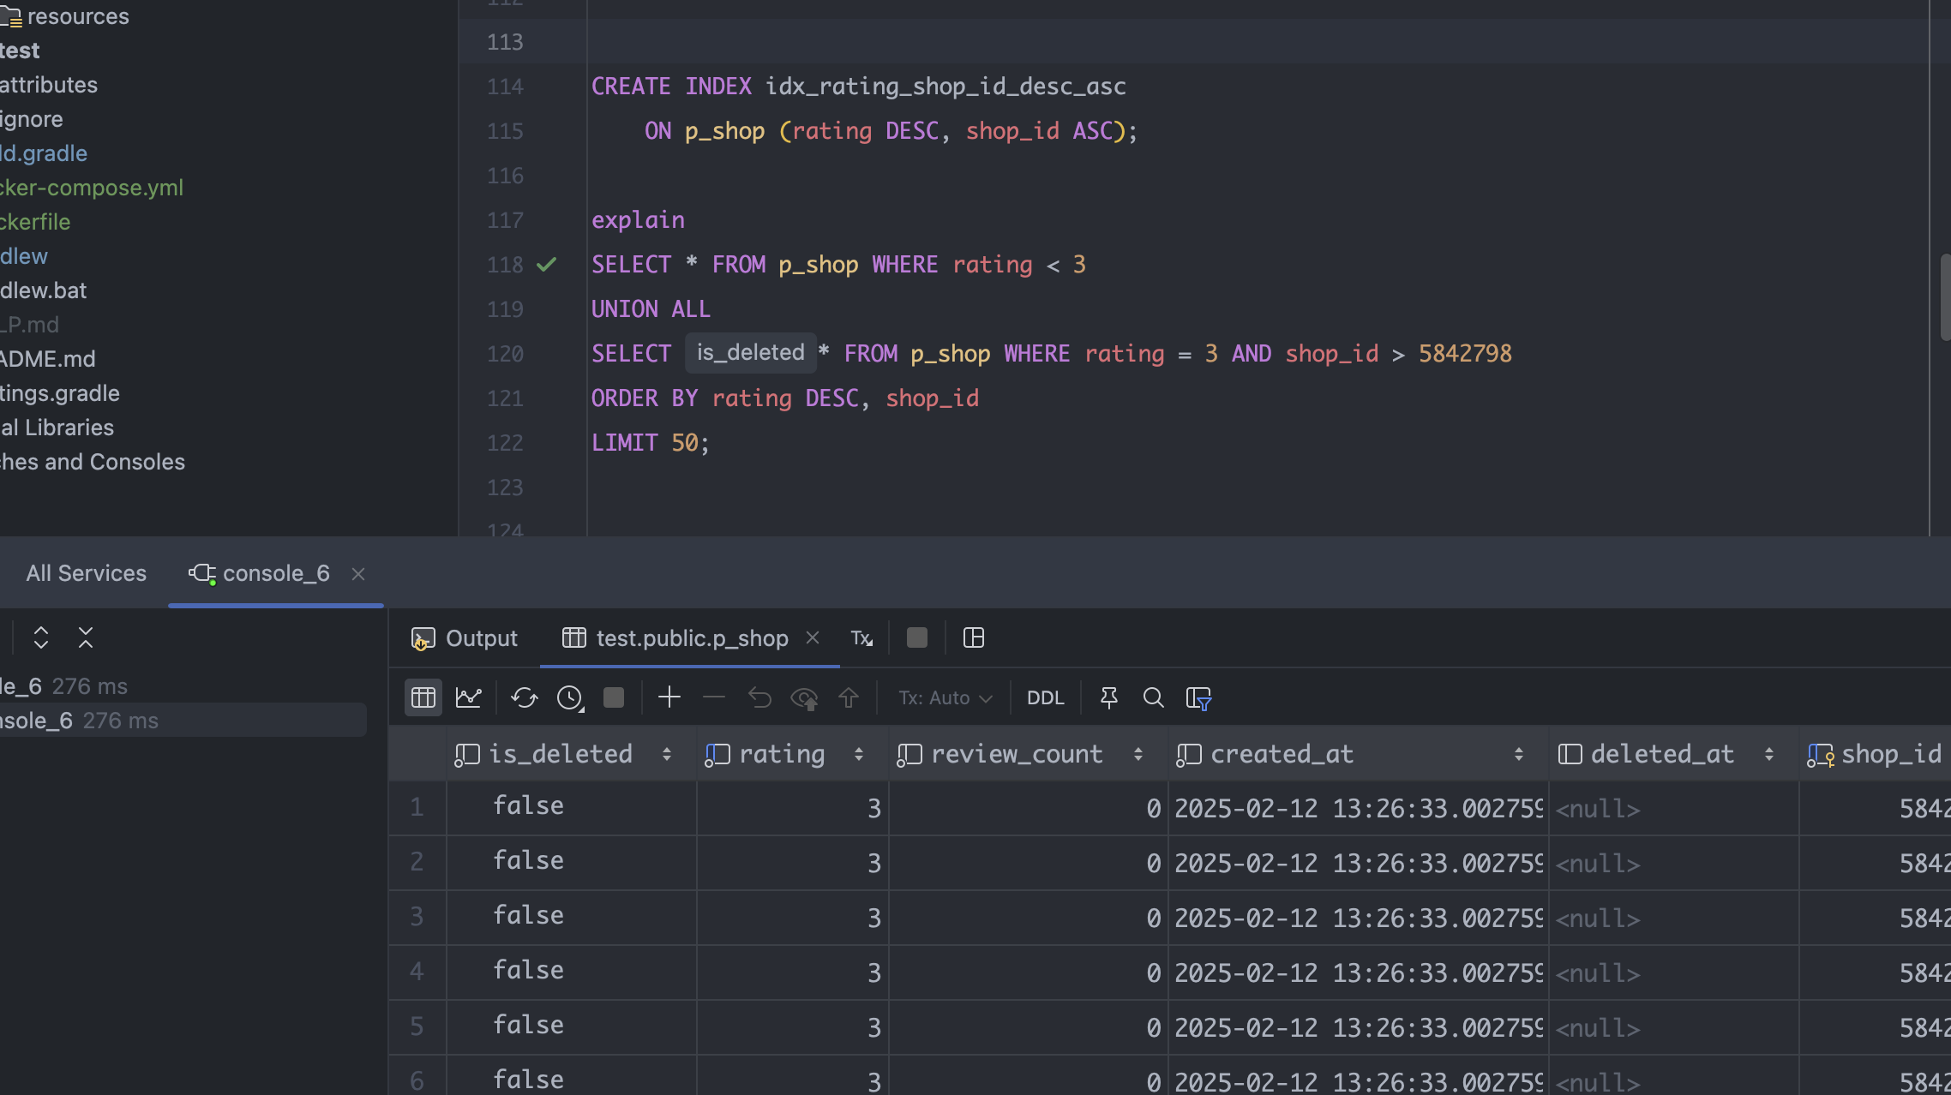1951x1095 pixels.
Task: Click the number 5842798 on line 120
Action: tap(1465, 354)
